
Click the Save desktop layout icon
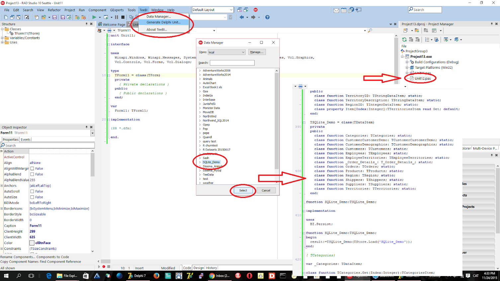tap(239, 10)
